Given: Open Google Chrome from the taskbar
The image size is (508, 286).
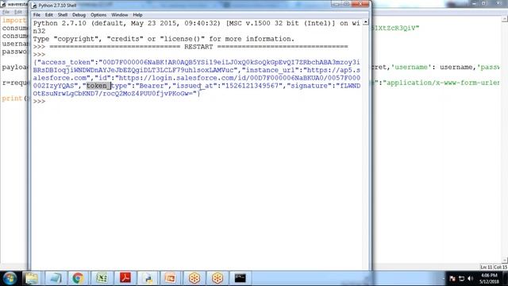Looking at the screenshot, I should click(78, 278).
